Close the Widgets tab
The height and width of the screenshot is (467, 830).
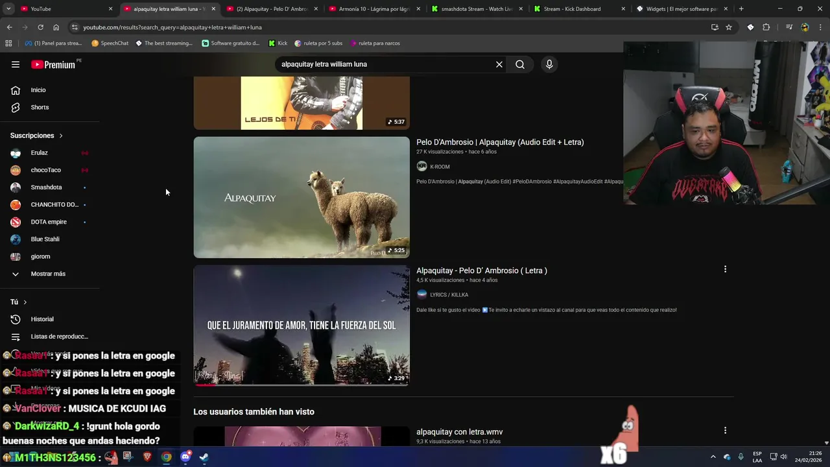pos(726,9)
